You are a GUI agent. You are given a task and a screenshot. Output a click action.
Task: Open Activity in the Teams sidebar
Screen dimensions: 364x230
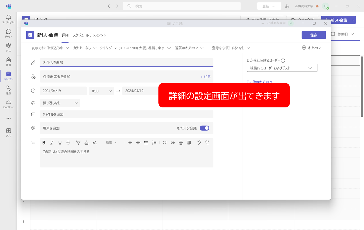8,19
